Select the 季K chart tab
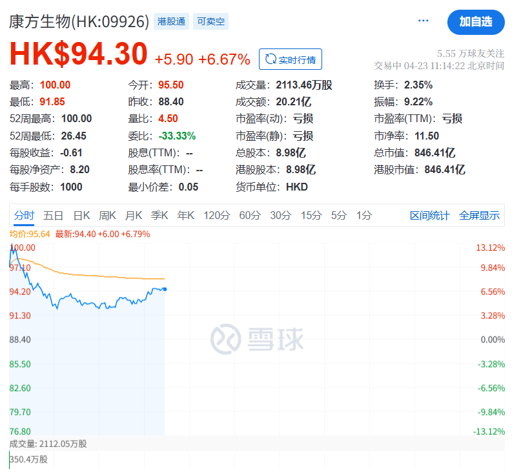The width and height of the screenshot is (521, 469). pos(159,215)
